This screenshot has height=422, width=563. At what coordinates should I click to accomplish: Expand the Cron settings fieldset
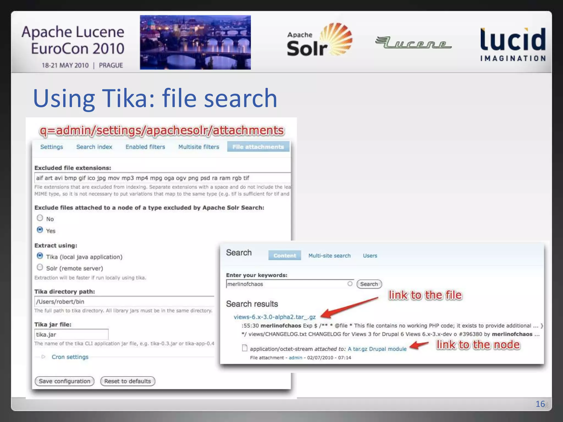click(70, 357)
